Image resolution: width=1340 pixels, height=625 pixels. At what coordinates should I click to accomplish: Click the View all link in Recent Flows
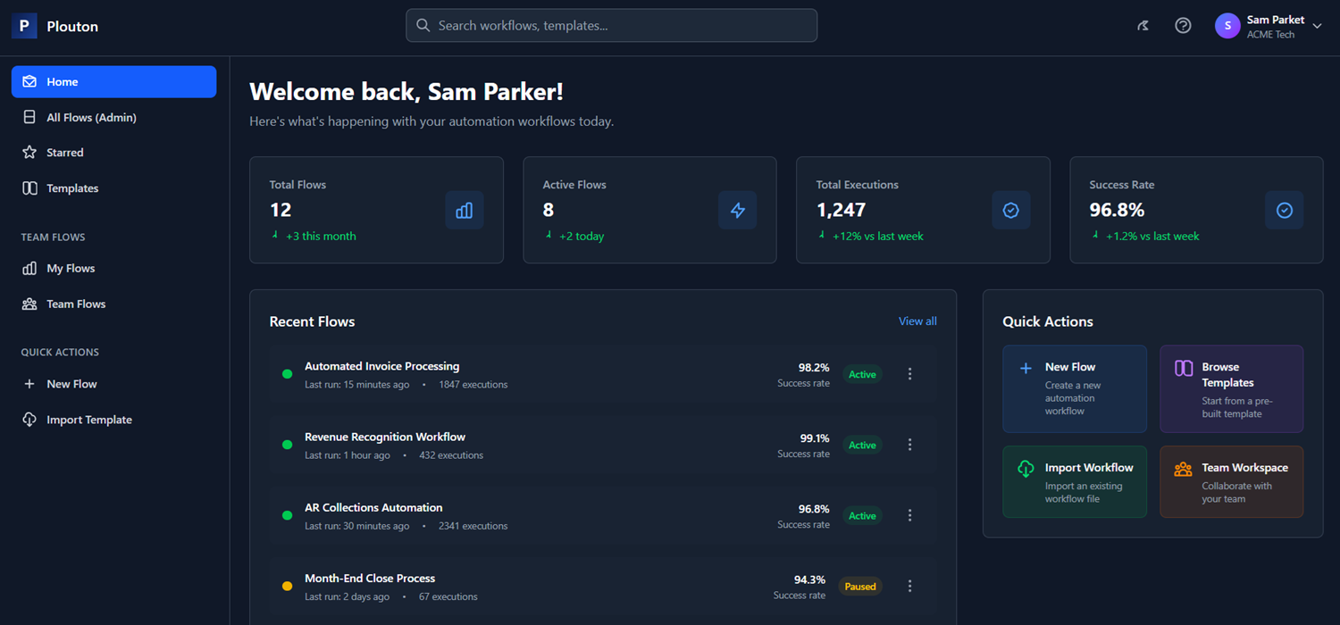pos(917,321)
